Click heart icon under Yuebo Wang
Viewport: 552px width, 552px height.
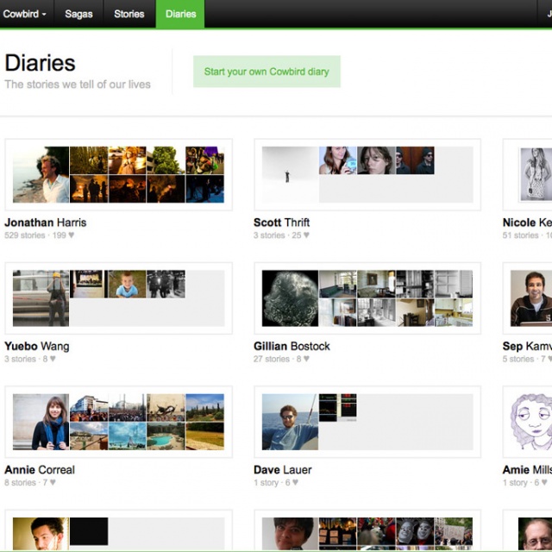pyautogui.click(x=53, y=359)
